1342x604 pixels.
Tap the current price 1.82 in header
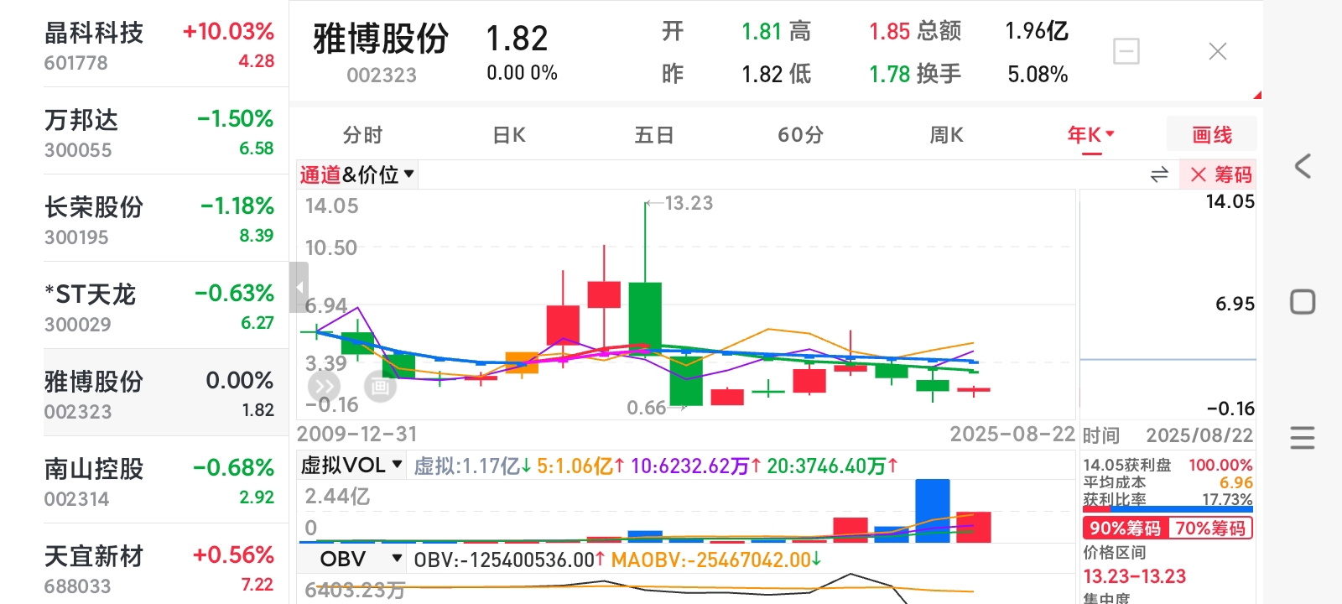[517, 39]
